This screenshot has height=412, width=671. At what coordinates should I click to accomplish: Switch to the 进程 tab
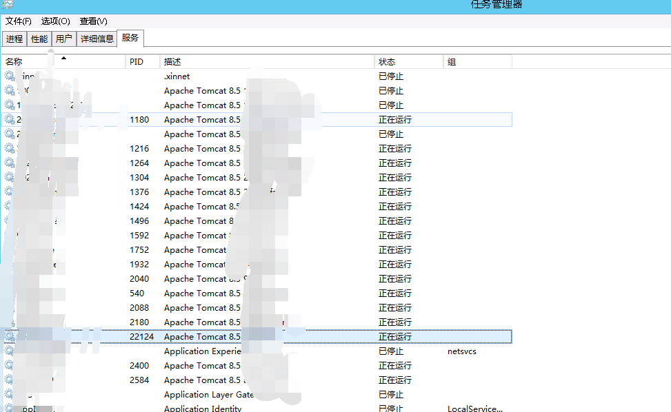click(x=14, y=39)
